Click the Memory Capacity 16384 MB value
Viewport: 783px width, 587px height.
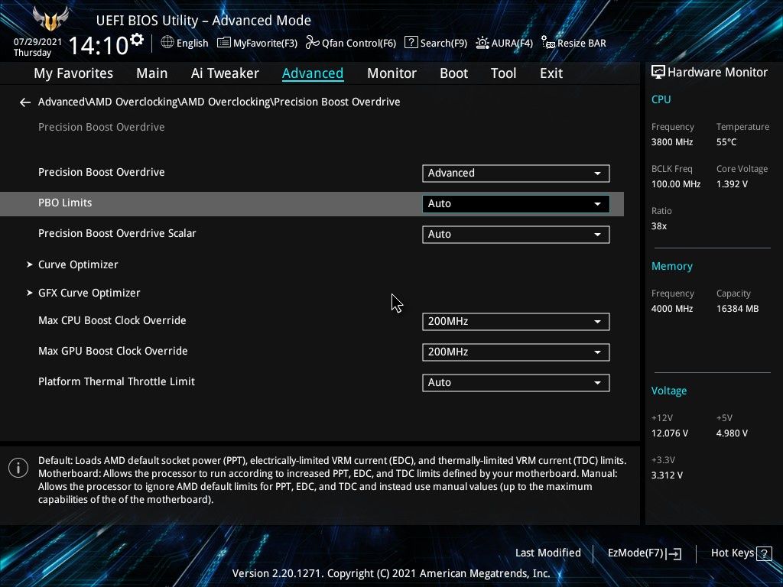(x=738, y=309)
